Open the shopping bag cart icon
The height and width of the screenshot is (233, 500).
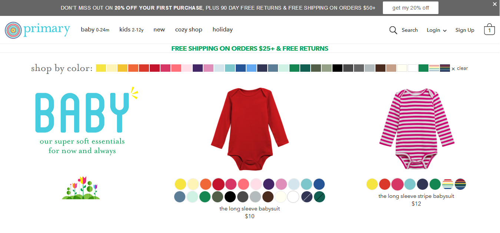tap(489, 30)
